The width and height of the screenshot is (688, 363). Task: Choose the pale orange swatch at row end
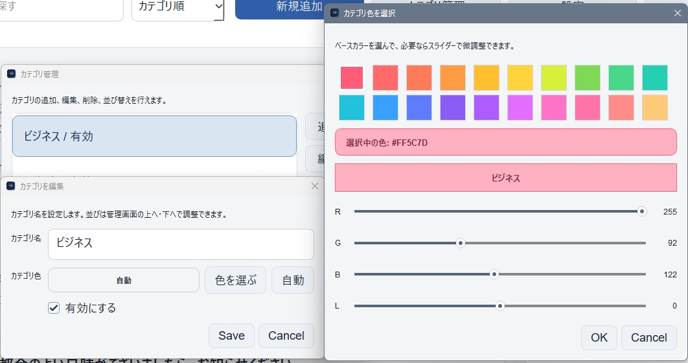click(x=655, y=108)
